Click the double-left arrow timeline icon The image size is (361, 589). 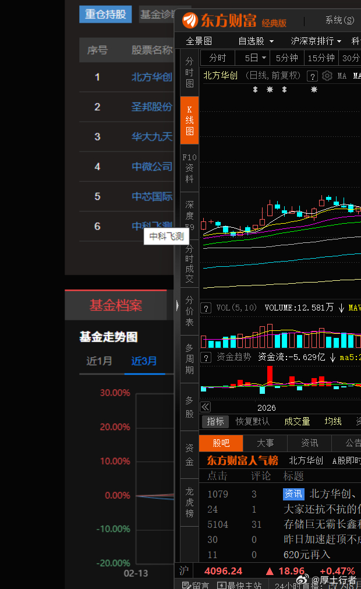[206, 407]
